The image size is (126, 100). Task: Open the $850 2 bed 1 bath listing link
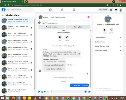(x=50, y=24)
